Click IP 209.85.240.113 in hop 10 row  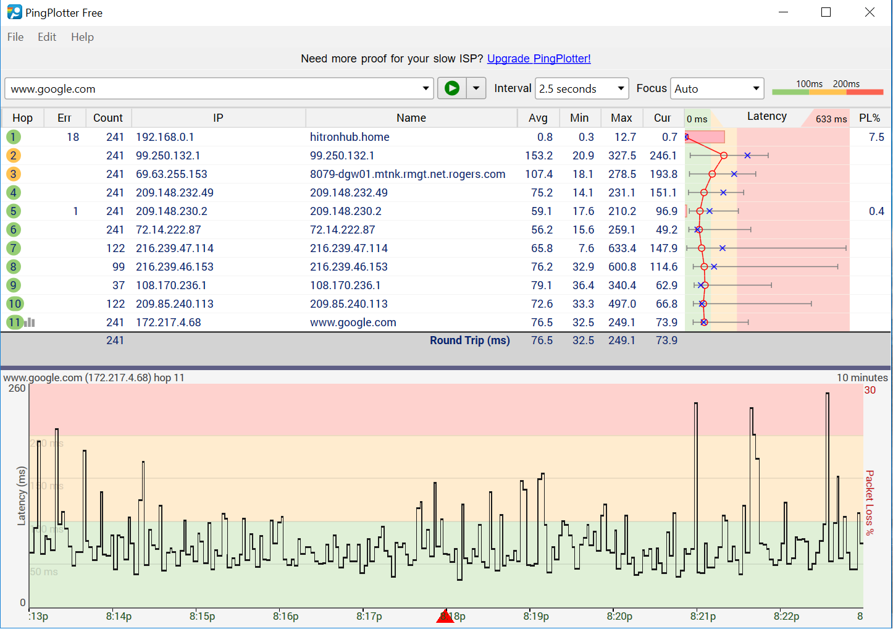coord(175,304)
